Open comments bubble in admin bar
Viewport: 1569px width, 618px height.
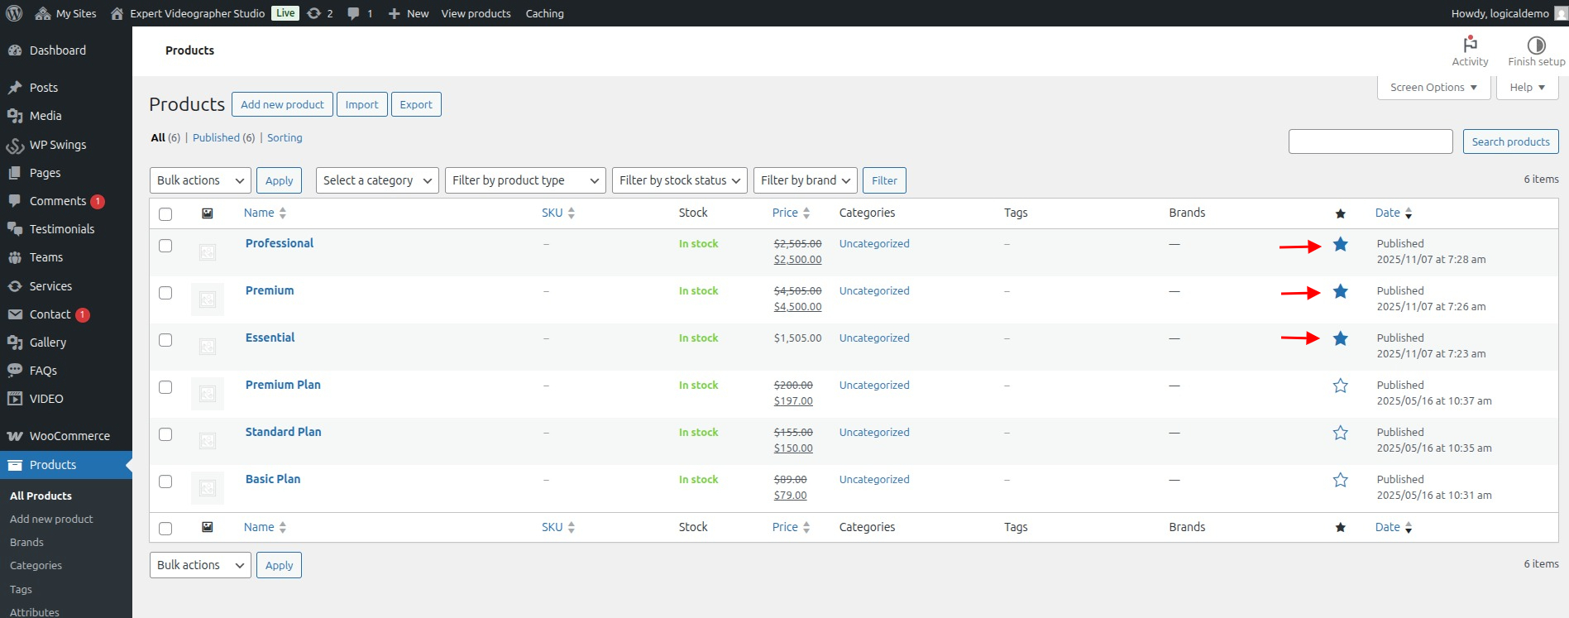click(x=353, y=13)
